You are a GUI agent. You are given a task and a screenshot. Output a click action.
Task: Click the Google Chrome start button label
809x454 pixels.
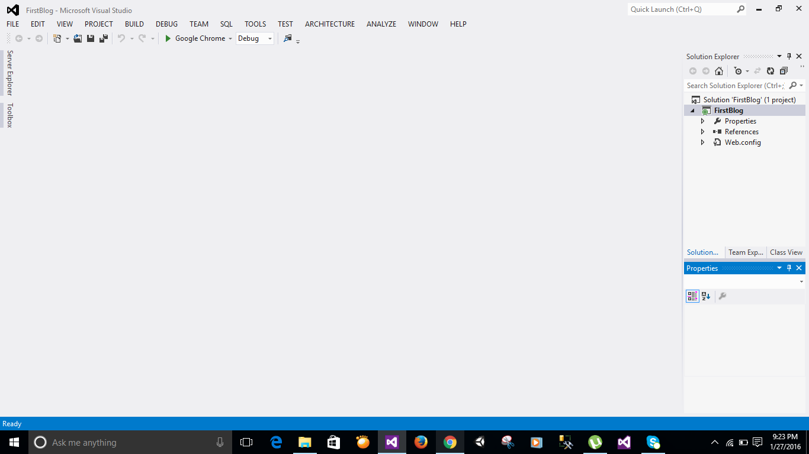200,38
